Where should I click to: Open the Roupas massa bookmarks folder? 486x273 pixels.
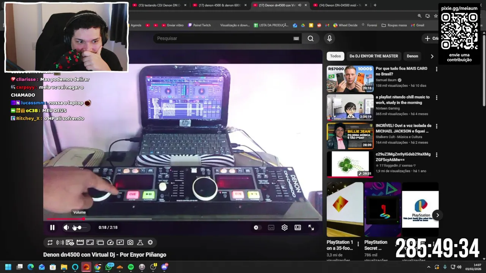394,25
